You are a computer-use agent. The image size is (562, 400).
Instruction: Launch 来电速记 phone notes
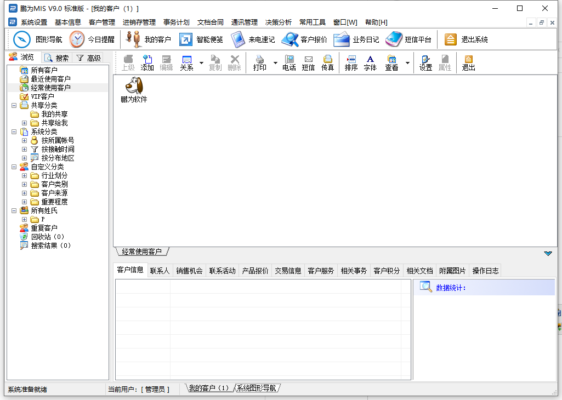click(238, 39)
